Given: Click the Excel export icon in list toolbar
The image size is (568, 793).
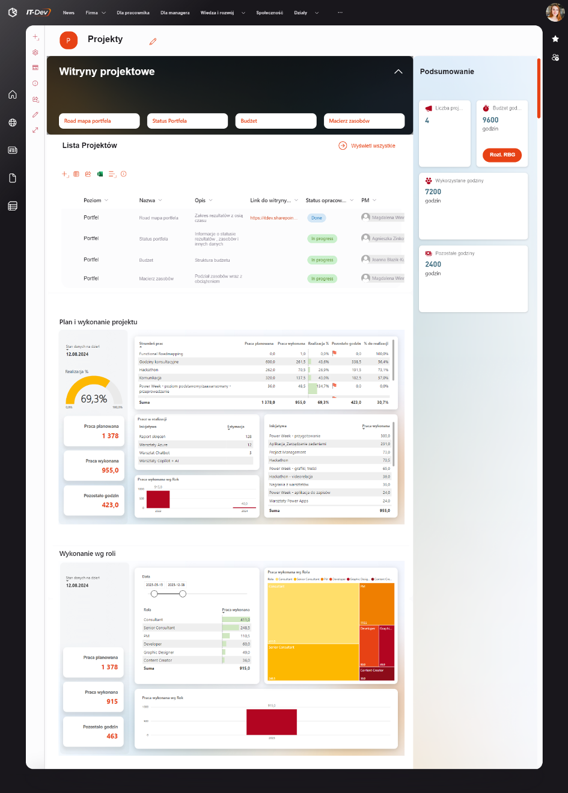Looking at the screenshot, I should tap(100, 174).
